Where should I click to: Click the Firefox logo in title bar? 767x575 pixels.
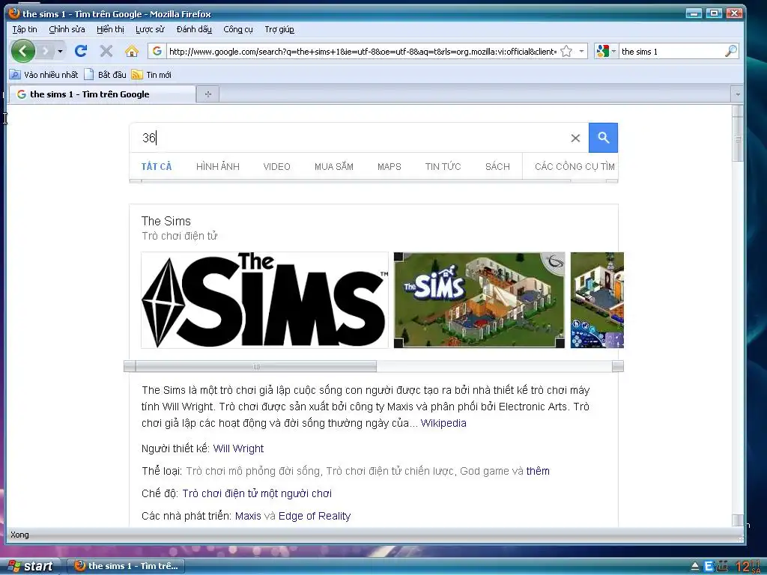(14, 13)
